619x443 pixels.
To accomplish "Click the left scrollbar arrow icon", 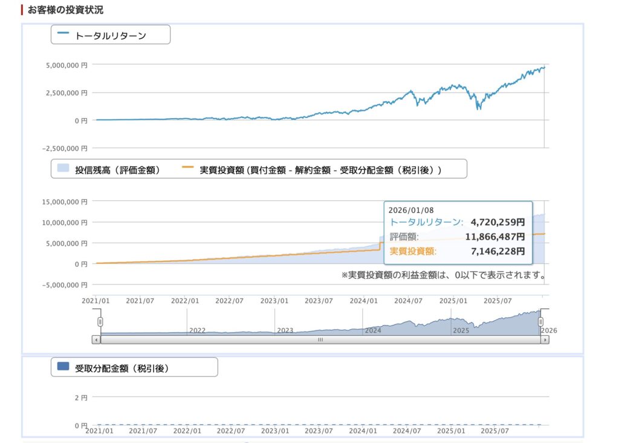I will point(96,340).
